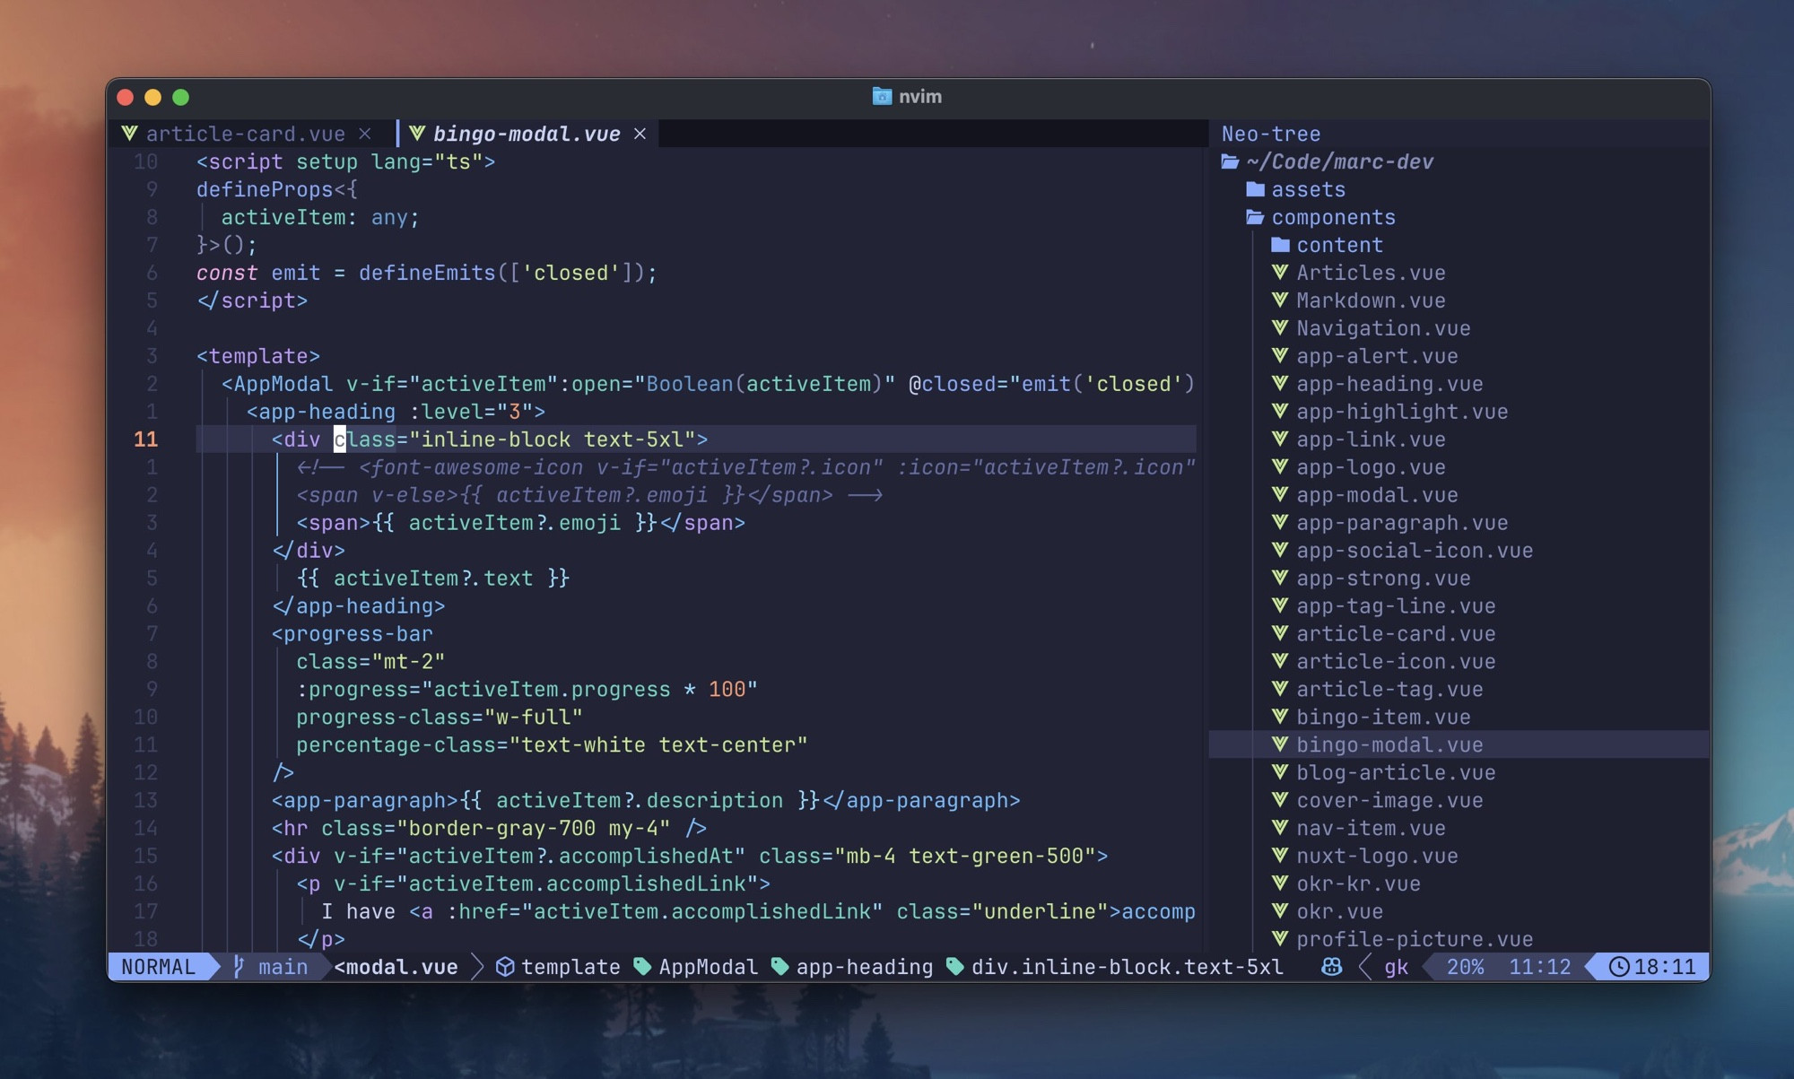The image size is (1794, 1079).
Task: Open Articles.vue in Neo-tree
Action: (1371, 273)
